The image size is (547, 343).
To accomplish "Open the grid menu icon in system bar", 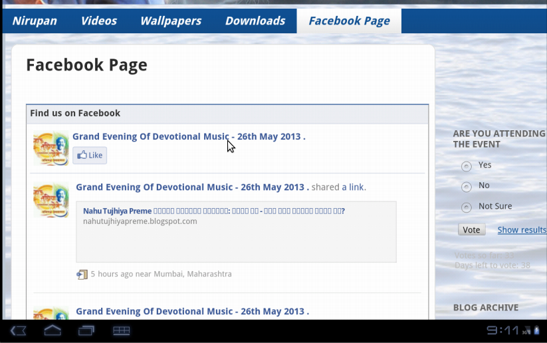I will (x=121, y=330).
